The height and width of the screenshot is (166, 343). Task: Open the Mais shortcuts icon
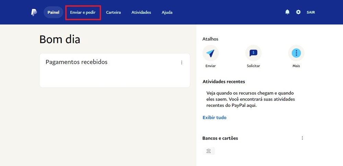click(296, 53)
